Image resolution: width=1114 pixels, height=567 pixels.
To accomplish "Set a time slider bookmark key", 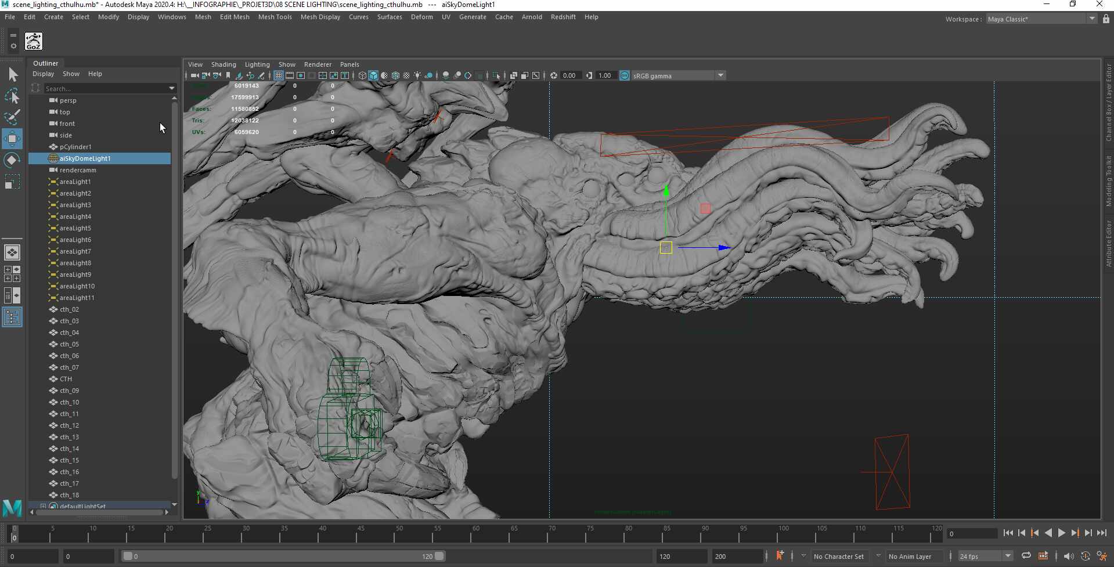I will pos(780,555).
